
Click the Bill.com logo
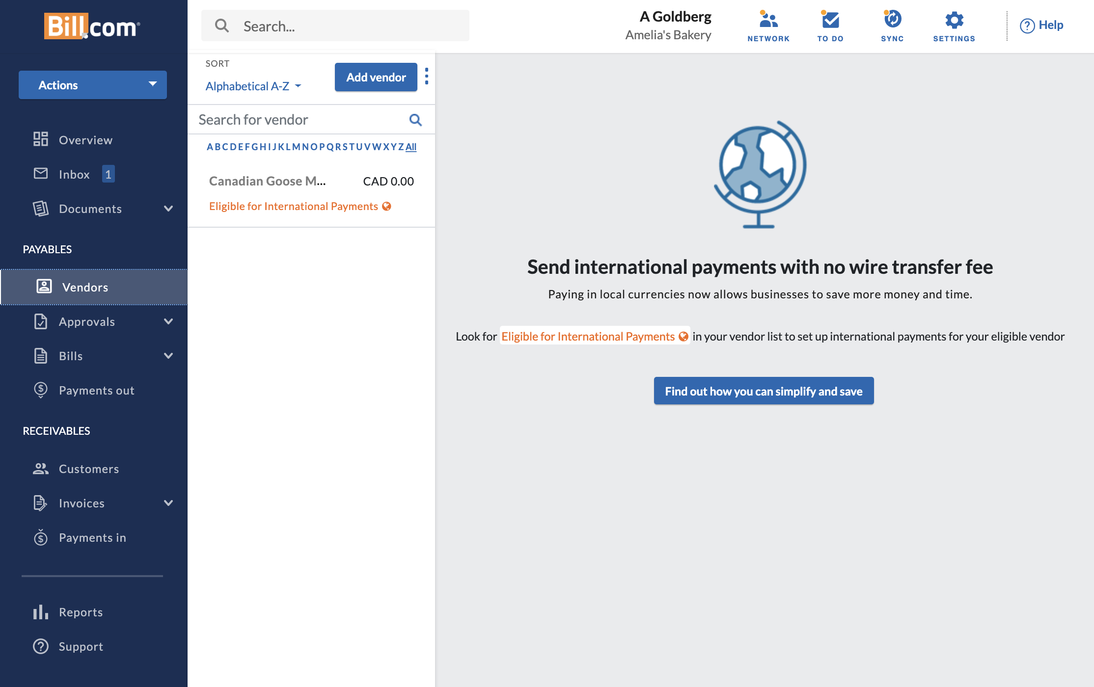click(x=92, y=26)
